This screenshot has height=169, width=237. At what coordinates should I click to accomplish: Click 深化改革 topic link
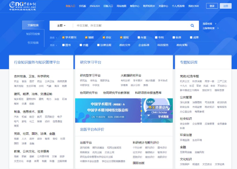185,102
